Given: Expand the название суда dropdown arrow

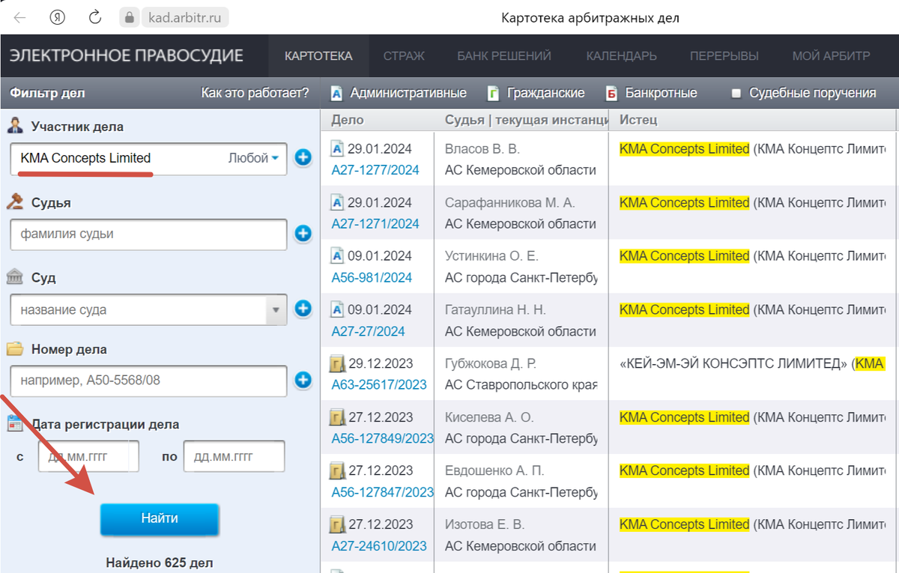Looking at the screenshot, I should (275, 309).
